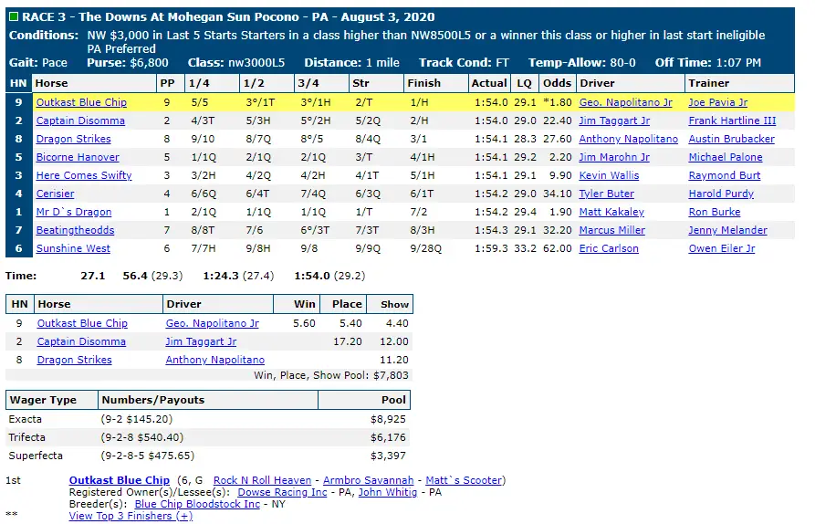Click the green square icon beside RACE 3
Screen dimensions: 815x524
click(14, 16)
